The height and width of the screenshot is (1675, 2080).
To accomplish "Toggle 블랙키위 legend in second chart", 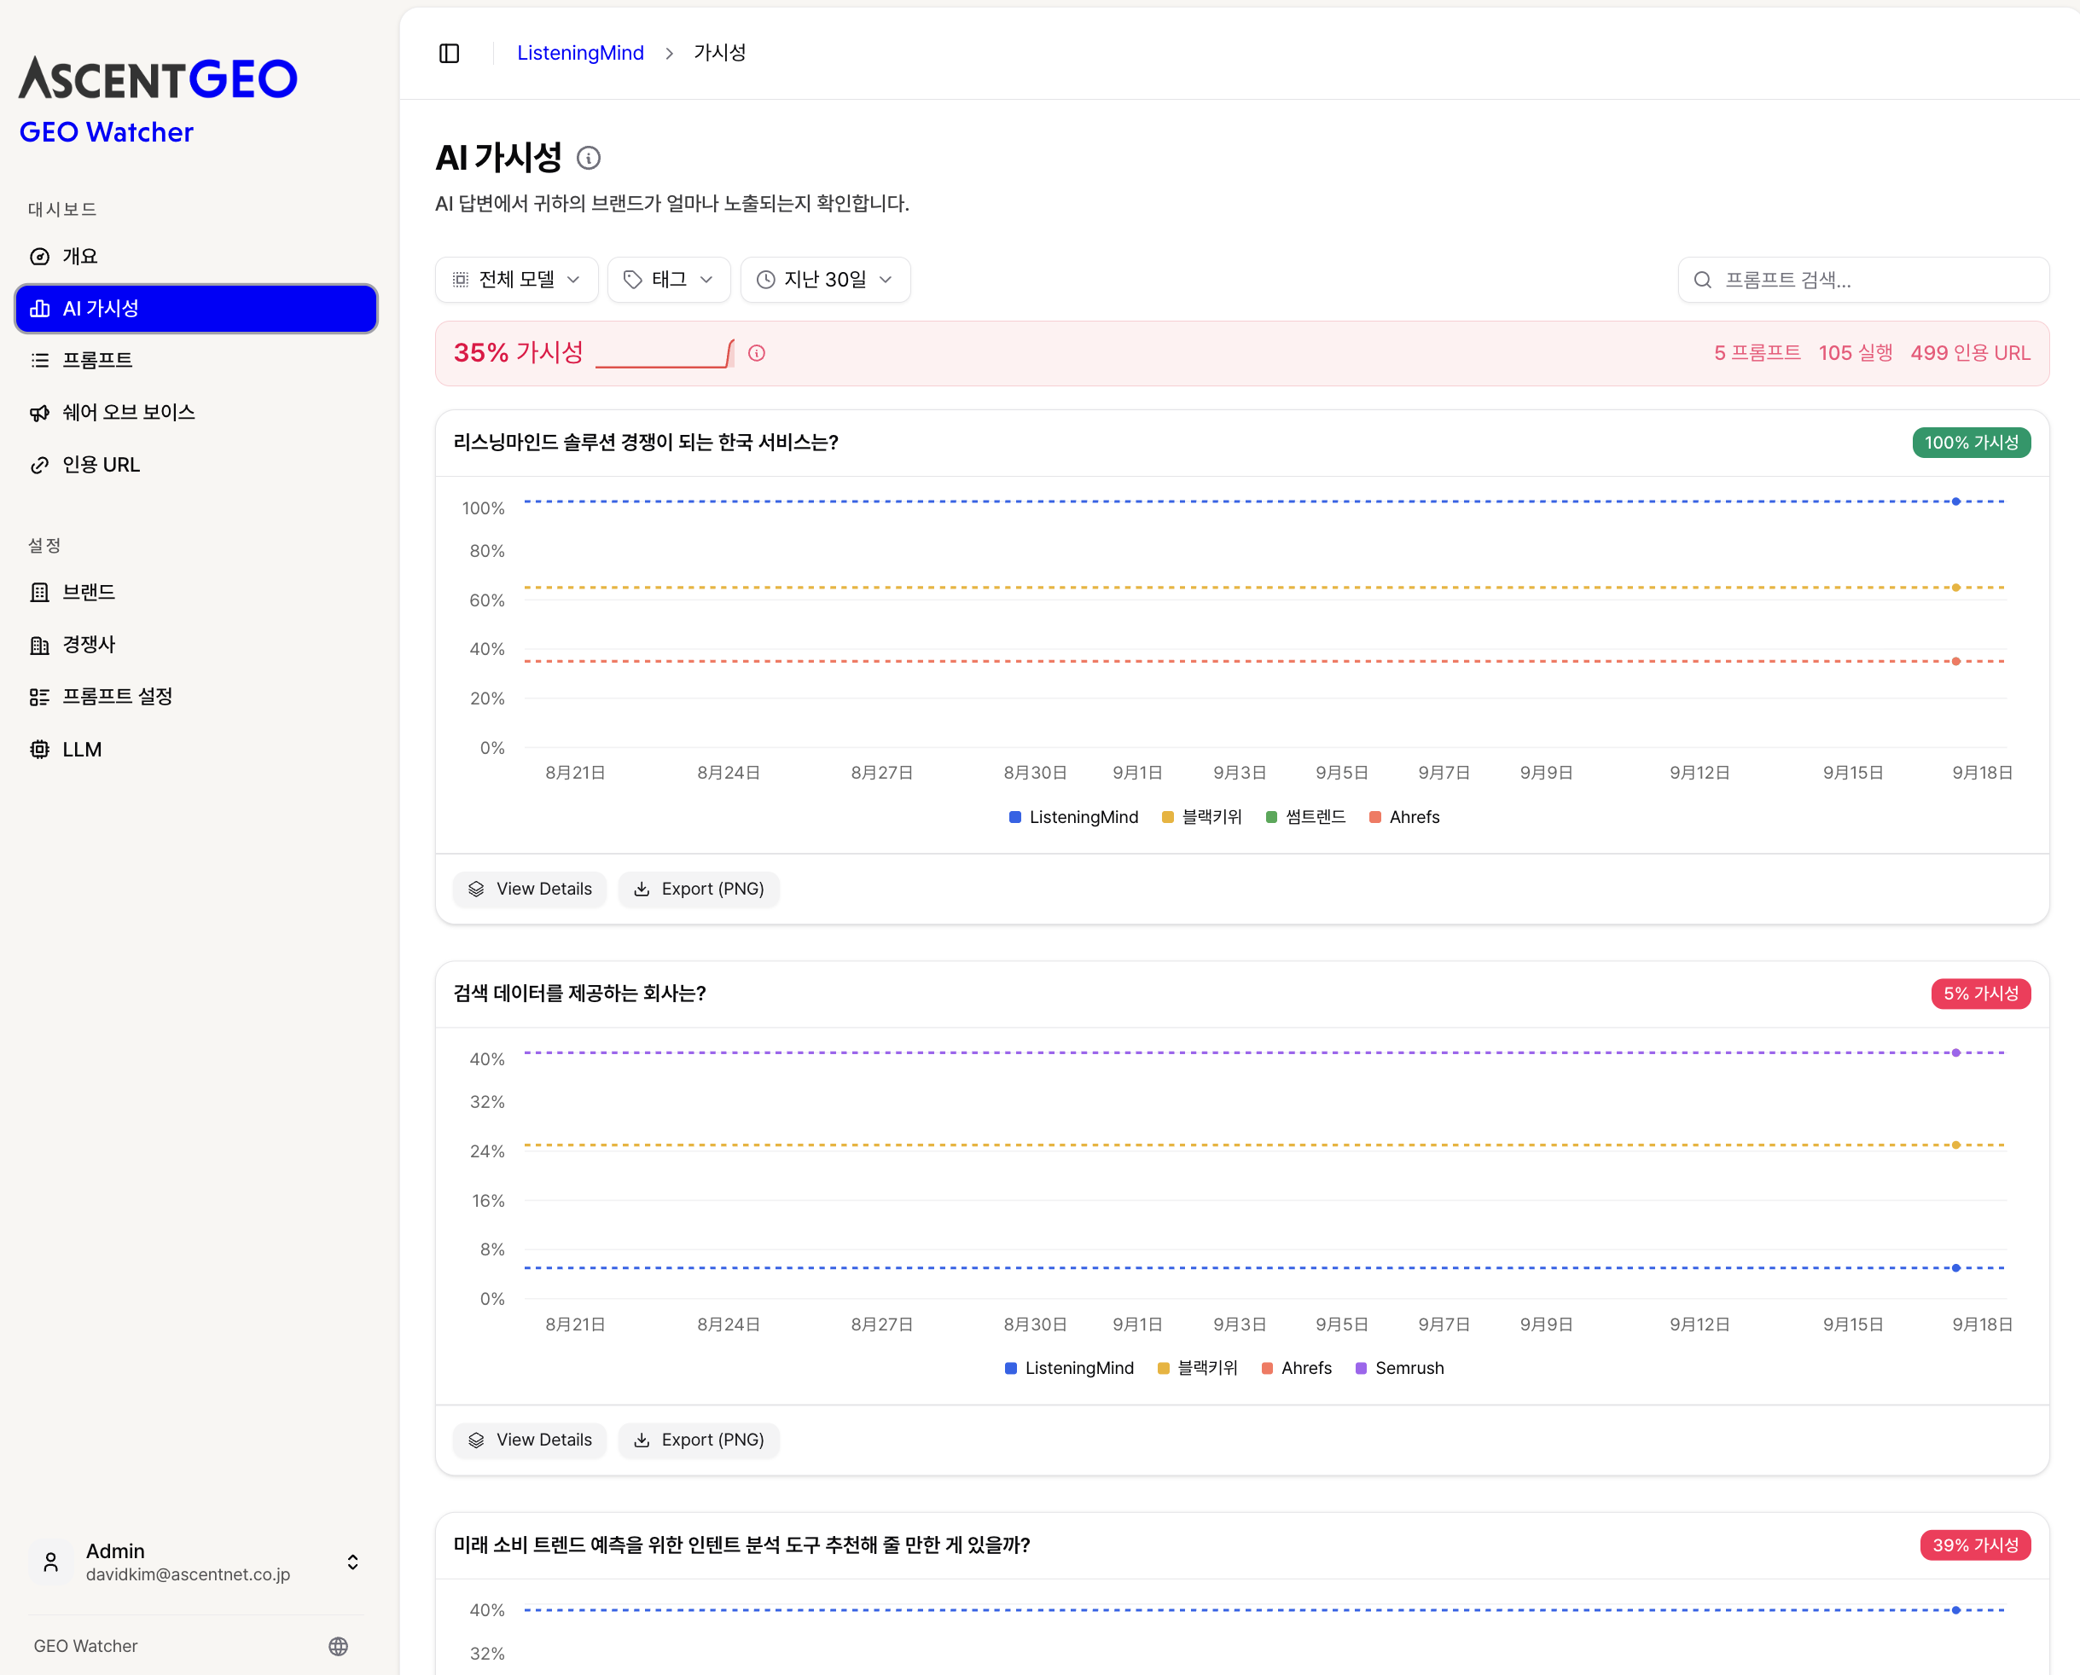I will pyautogui.click(x=1197, y=1368).
